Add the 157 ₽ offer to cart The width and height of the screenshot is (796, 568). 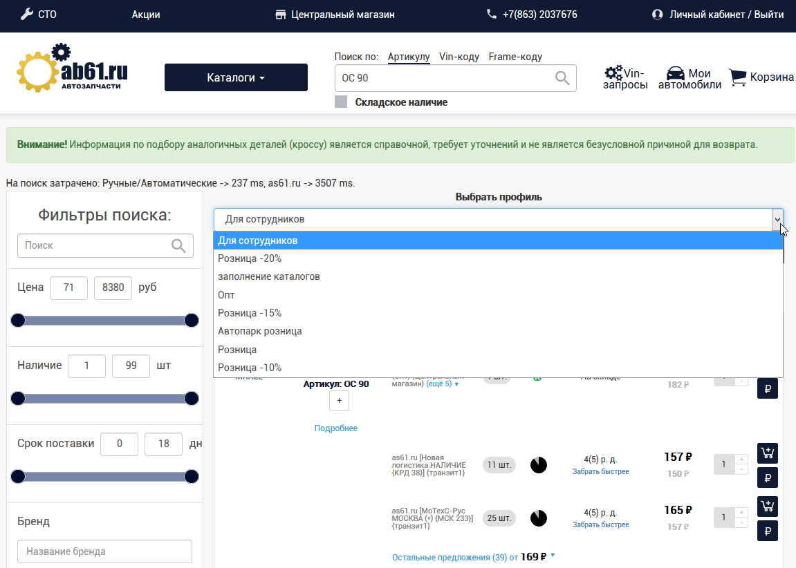point(768,453)
